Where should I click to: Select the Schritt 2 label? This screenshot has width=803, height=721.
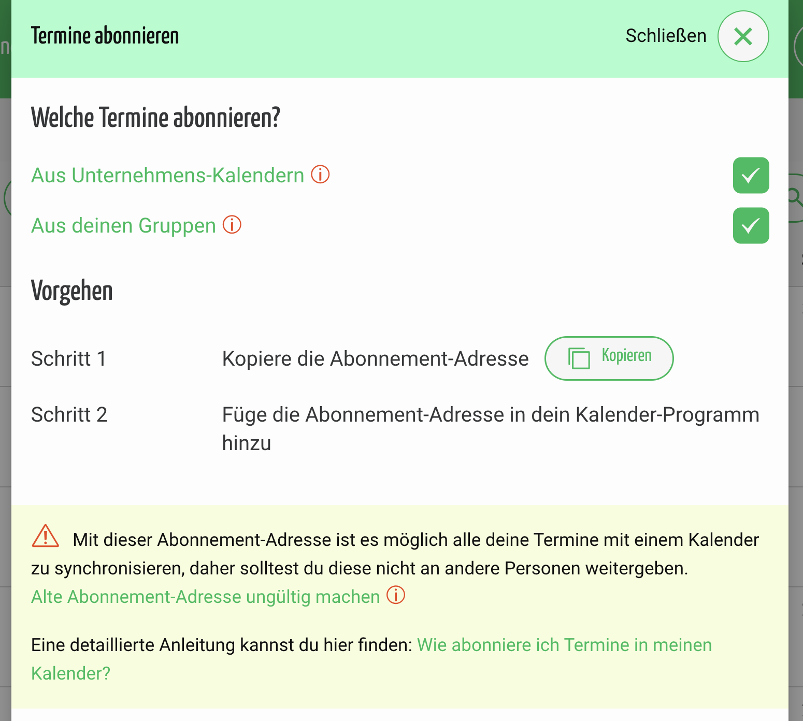[69, 414]
